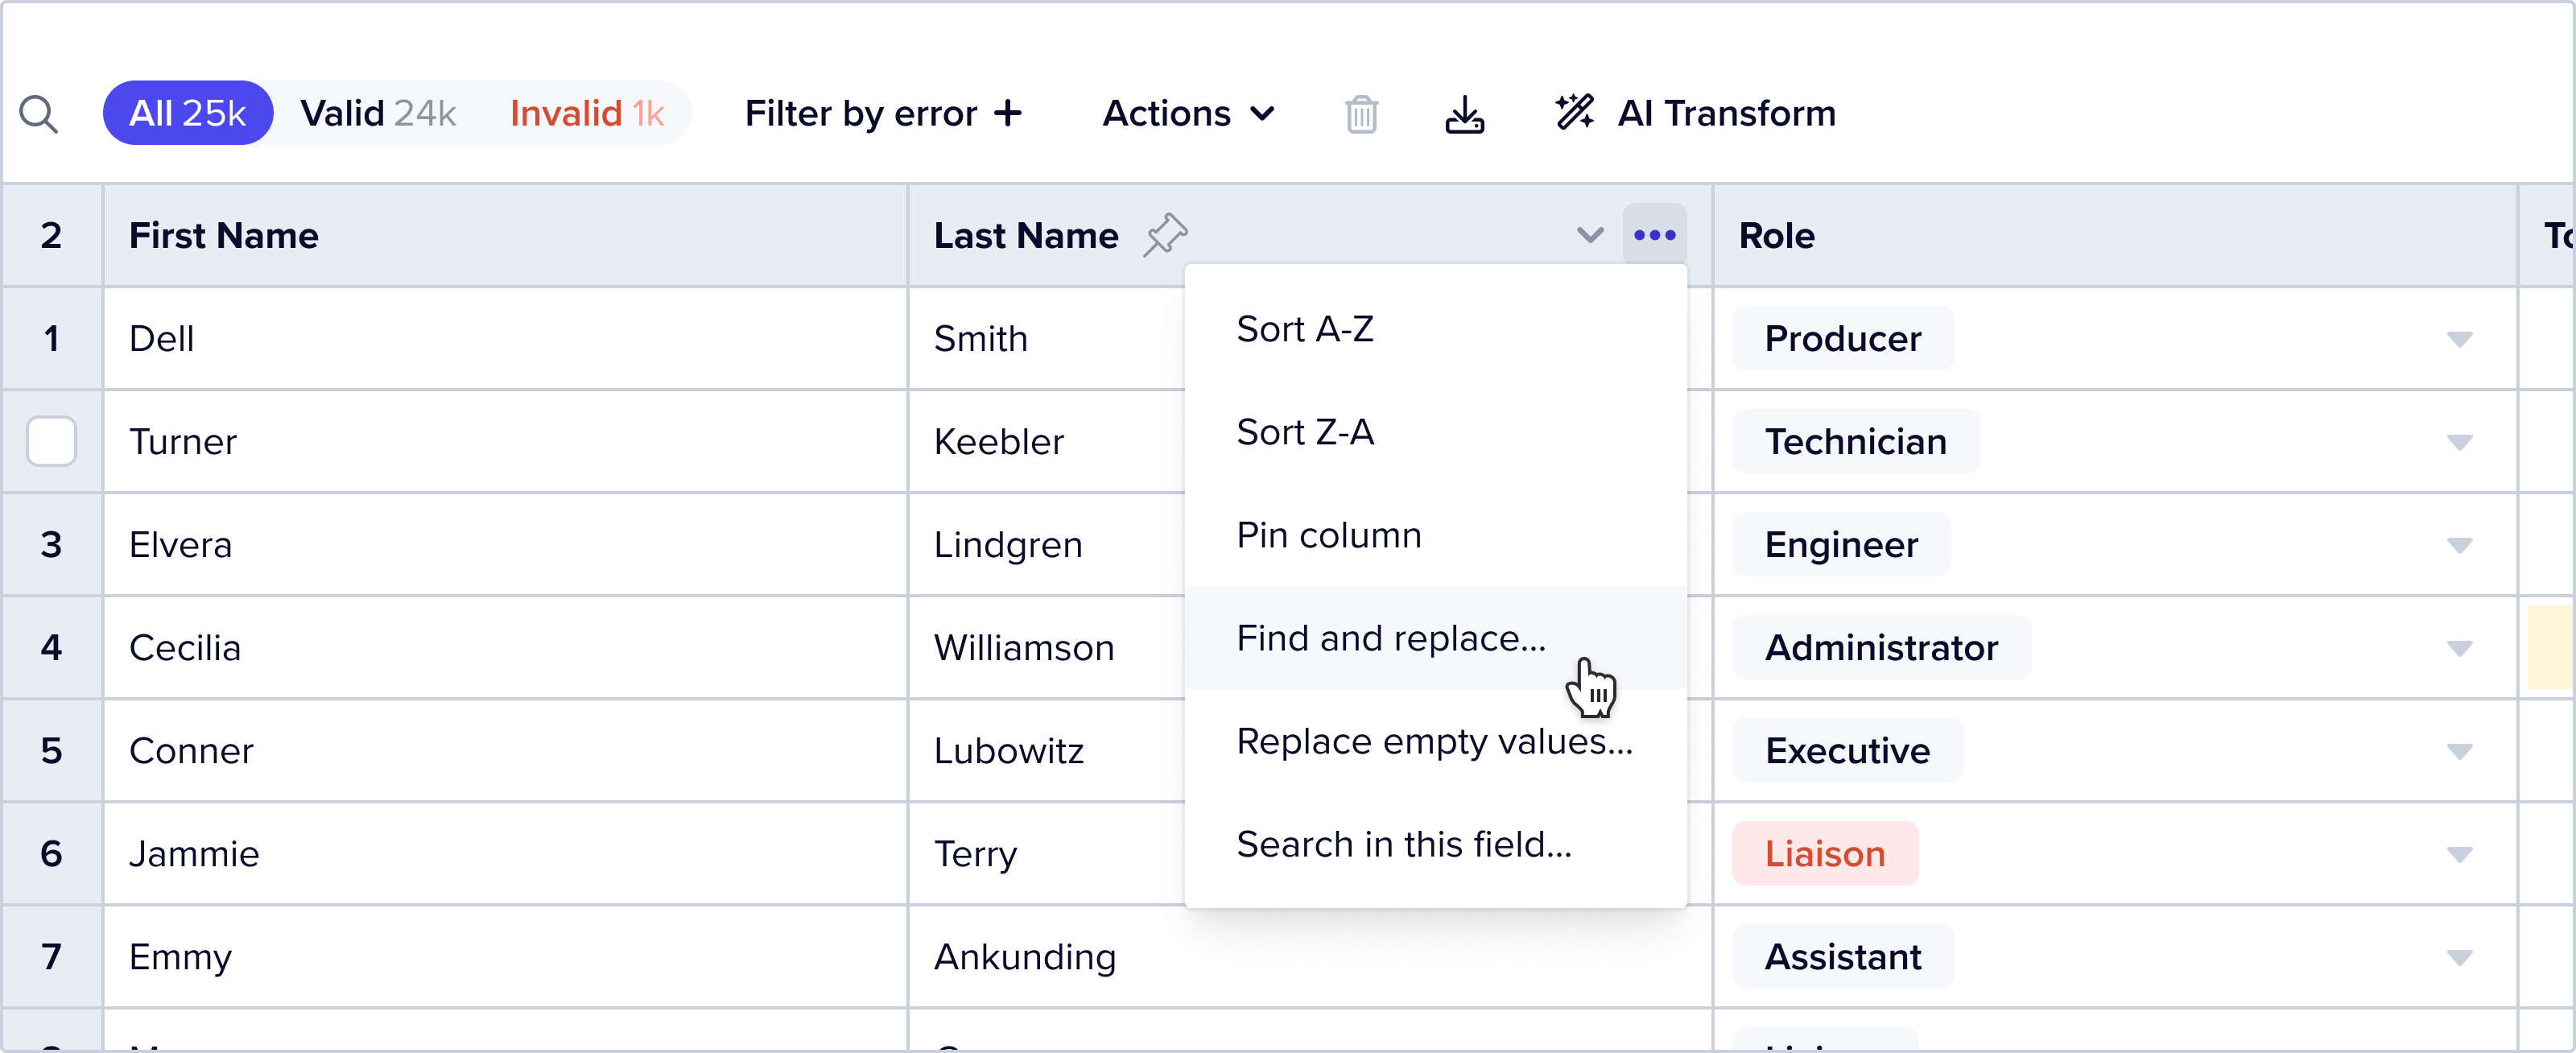2576x1053 pixels.
Task: Click the AI Transform magic wand icon
Action: coord(1575,112)
